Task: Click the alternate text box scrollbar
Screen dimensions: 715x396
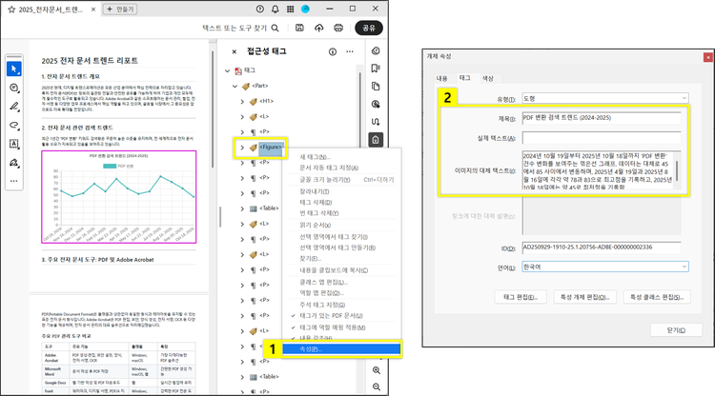Action: pyautogui.click(x=678, y=170)
